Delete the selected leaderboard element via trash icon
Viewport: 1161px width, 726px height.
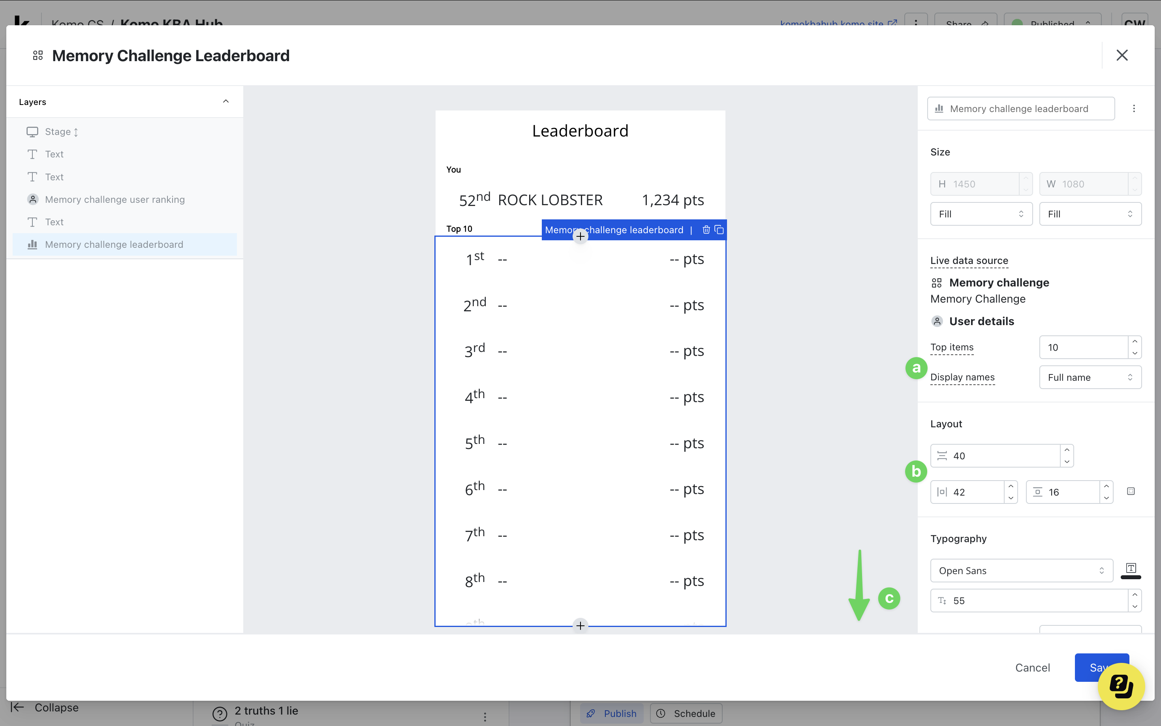[706, 230]
